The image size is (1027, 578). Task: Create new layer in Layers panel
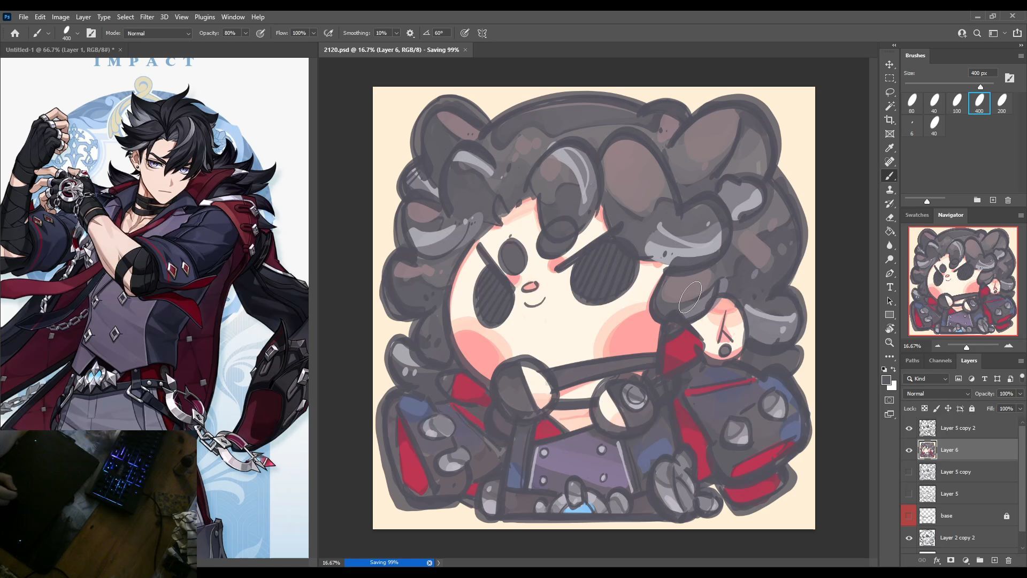pos(994,560)
